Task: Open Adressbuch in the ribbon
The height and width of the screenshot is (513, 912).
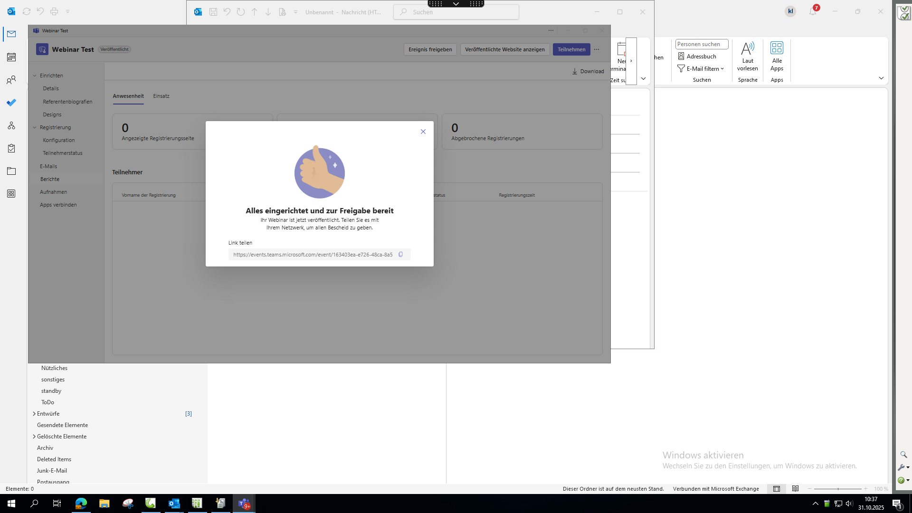Action: pos(697,56)
